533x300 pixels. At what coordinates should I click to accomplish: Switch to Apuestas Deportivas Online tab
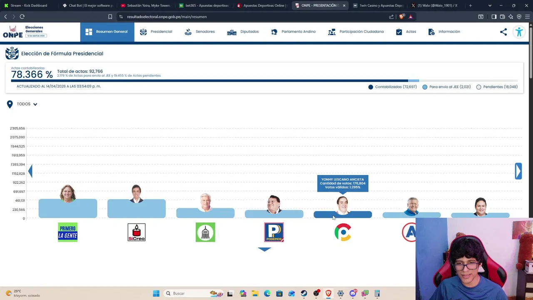262,5
